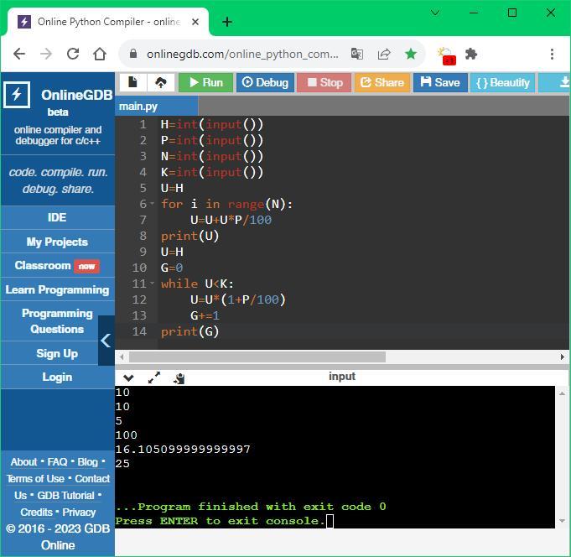Fold the while loop on line 11
This screenshot has width=571, height=557.
click(x=152, y=284)
